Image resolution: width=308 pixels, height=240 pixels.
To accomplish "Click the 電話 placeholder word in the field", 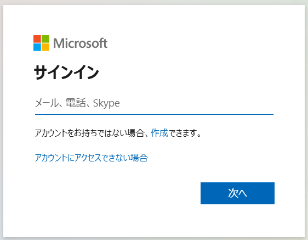I will [76, 103].
